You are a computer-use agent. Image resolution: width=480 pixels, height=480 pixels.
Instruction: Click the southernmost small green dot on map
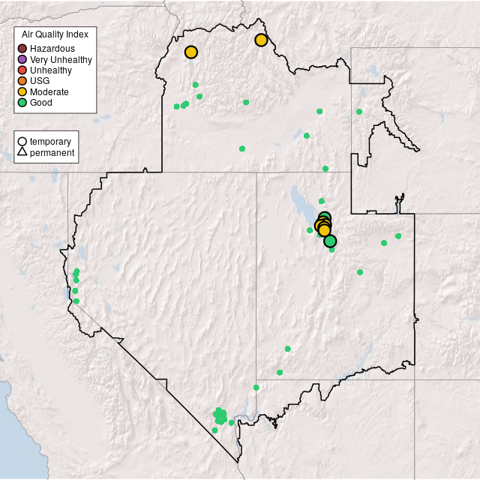click(x=214, y=430)
